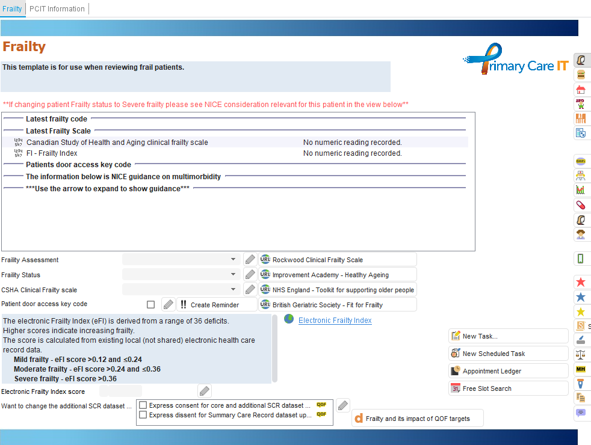This screenshot has width=591, height=445.
Task: Open the MH sidebar icon
Action: [581, 369]
